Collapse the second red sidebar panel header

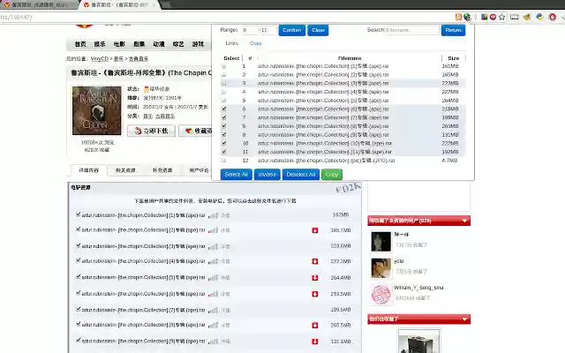pos(464,319)
